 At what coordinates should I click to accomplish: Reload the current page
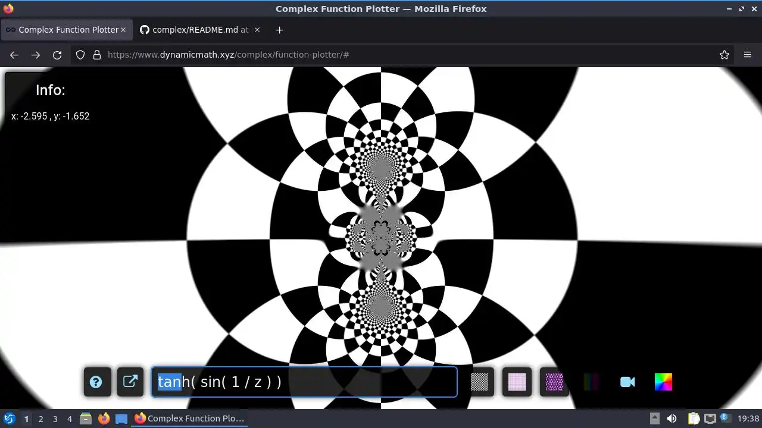[x=57, y=55]
